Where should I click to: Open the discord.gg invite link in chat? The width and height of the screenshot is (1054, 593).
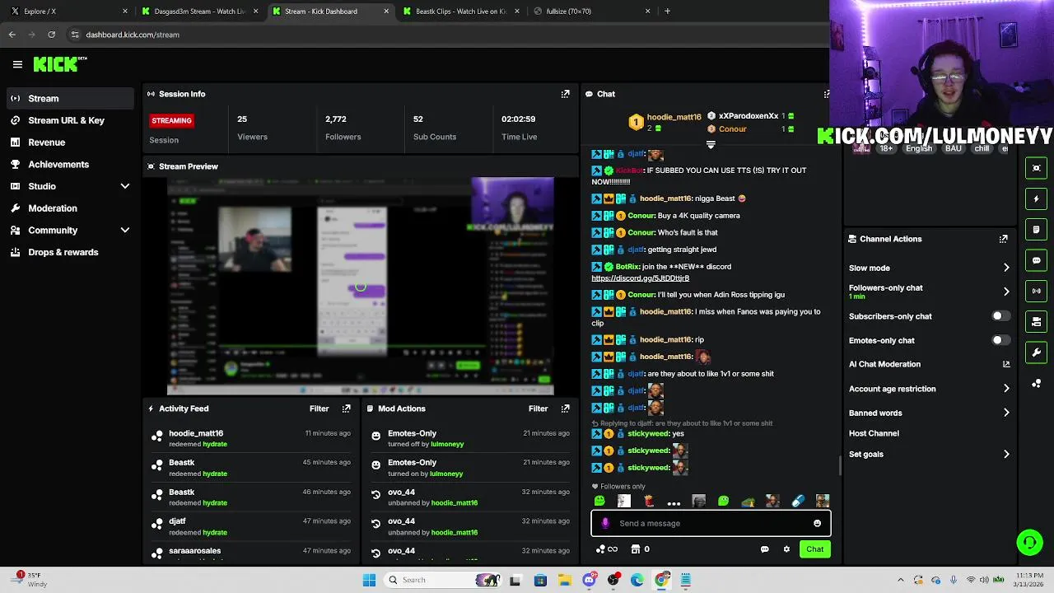[x=640, y=278]
